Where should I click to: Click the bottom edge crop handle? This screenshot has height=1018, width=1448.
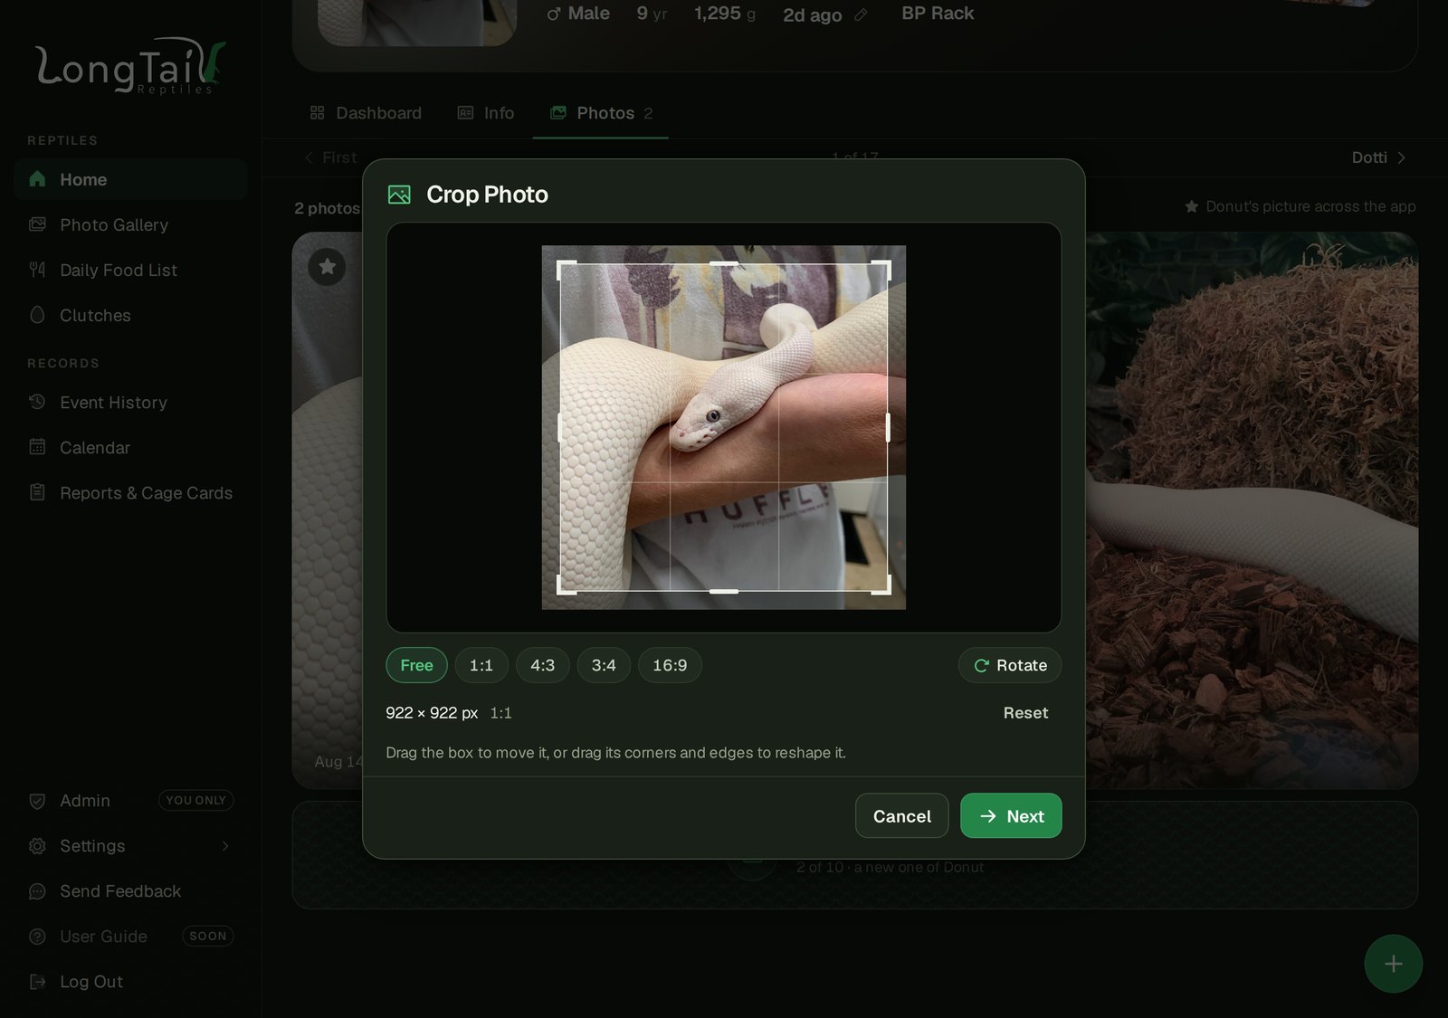[724, 591]
